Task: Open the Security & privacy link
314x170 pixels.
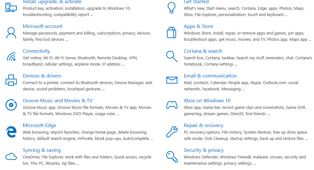Action: 204,150
